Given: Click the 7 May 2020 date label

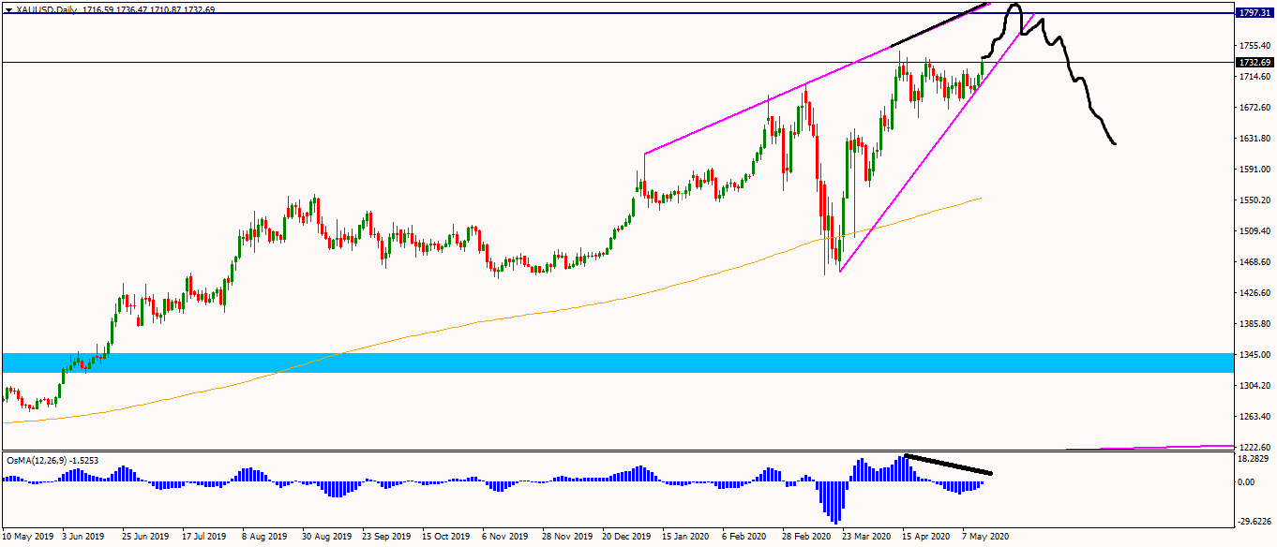Looking at the screenshot, I should pyautogui.click(x=985, y=538).
